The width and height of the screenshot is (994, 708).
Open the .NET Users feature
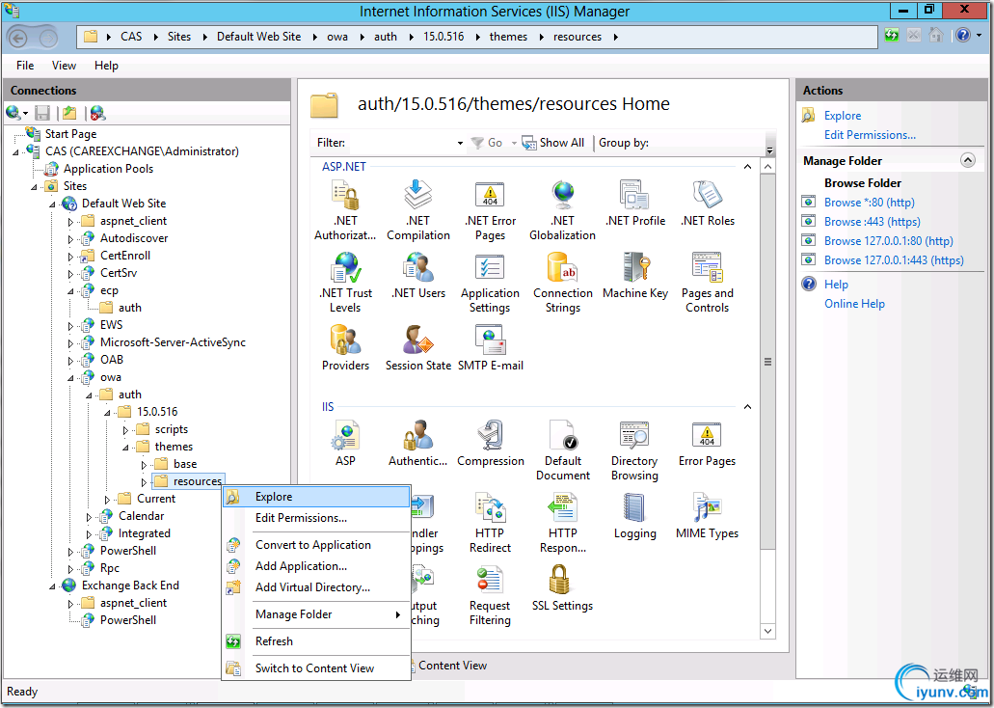(418, 275)
